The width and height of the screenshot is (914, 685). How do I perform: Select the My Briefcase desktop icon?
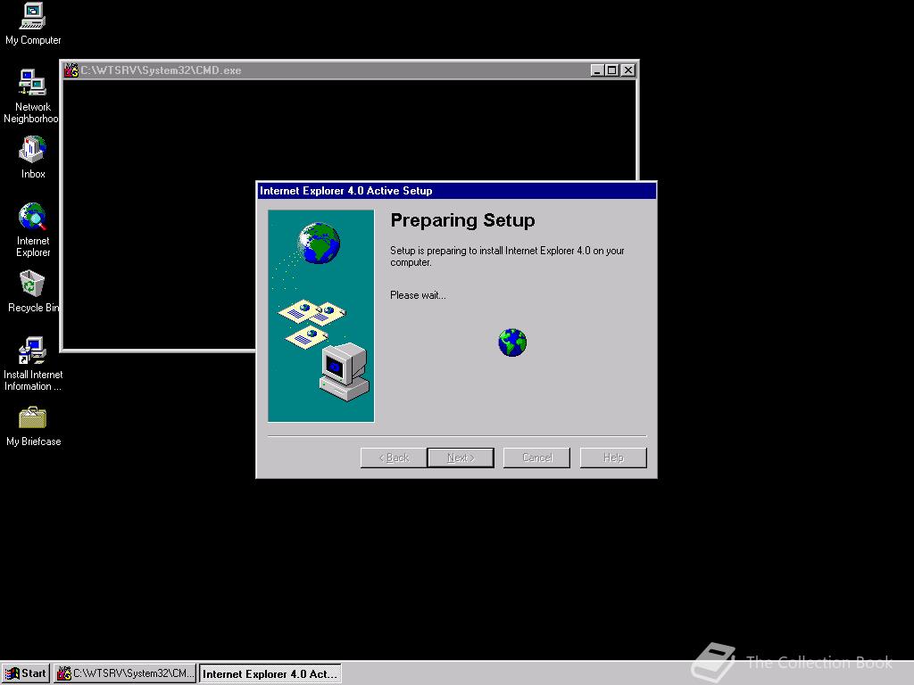33,425
